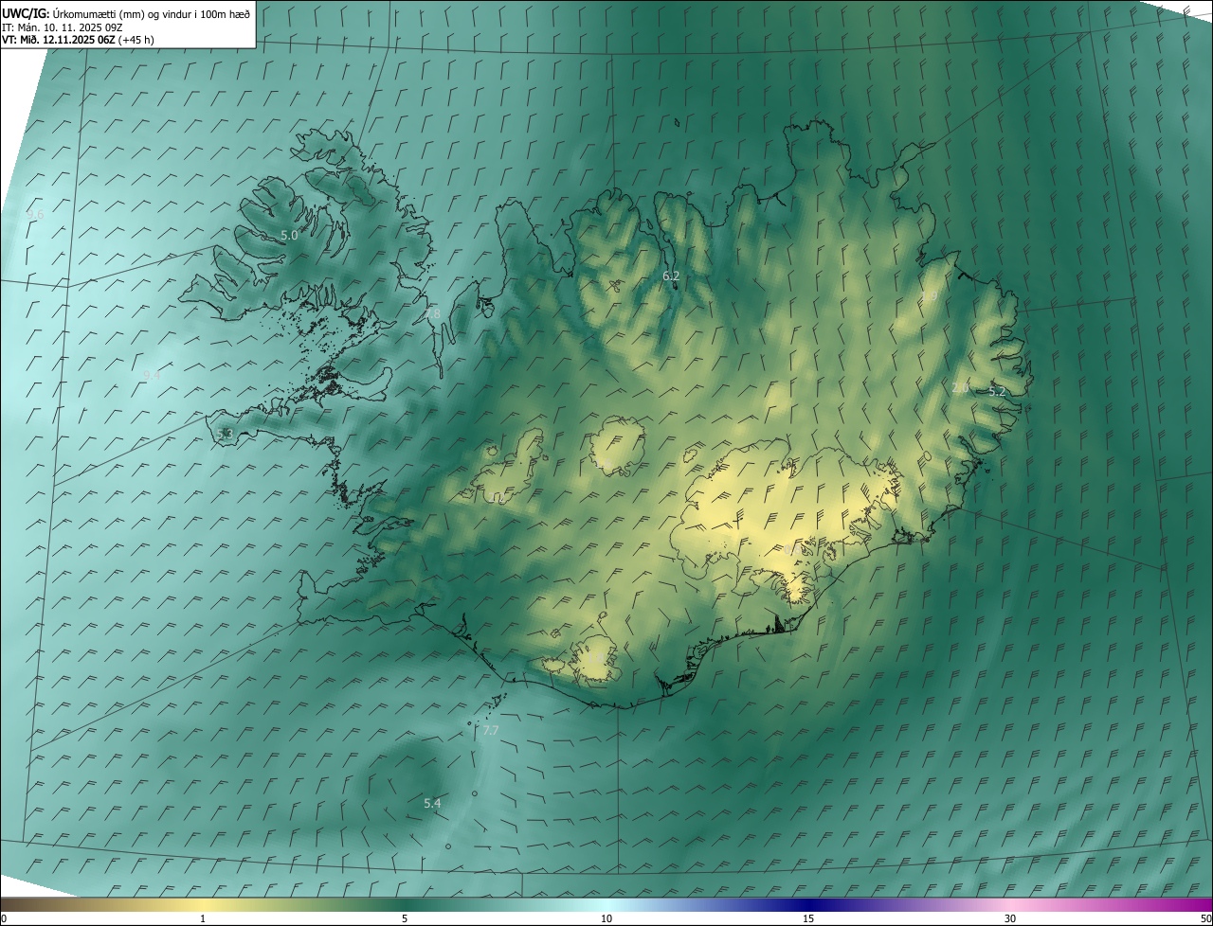
Task: Click the color scale tick label 50
Action: tap(1205, 918)
